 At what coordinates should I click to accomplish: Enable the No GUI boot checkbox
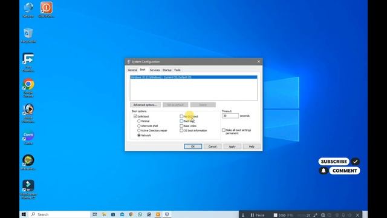click(181, 116)
